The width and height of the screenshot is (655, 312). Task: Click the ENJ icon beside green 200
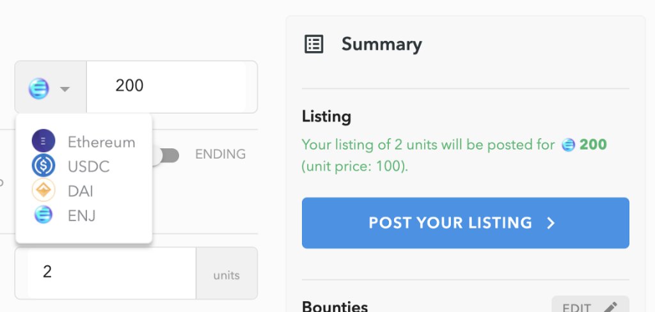(x=568, y=145)
